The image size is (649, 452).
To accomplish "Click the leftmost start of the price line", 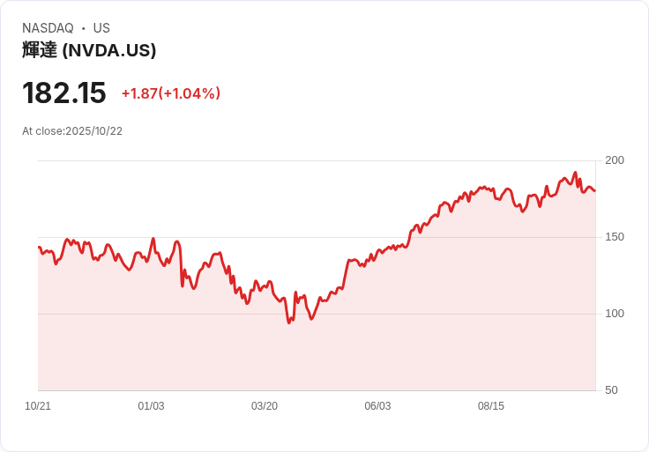I will tap(39, 248).
